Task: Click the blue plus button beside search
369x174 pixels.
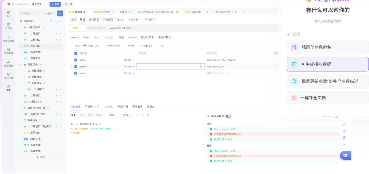Action: pos(60,13)
